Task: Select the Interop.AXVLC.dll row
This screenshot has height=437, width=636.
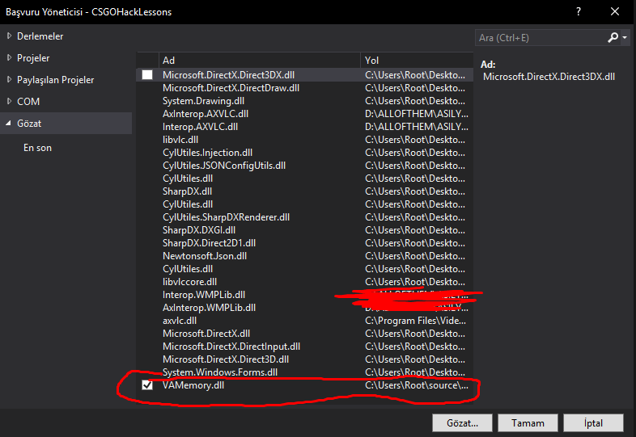Action: 304,127
